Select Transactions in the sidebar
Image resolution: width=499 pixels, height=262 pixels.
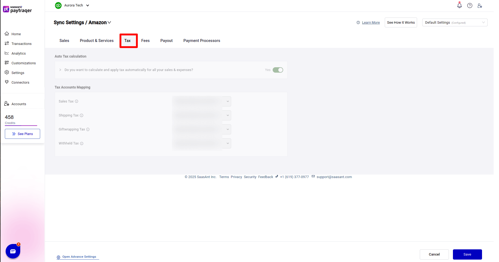[x=21, y=44]
